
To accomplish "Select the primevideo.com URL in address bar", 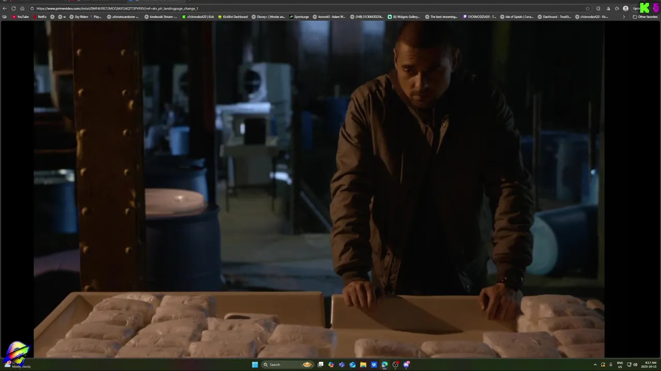I will pos(117,8).
